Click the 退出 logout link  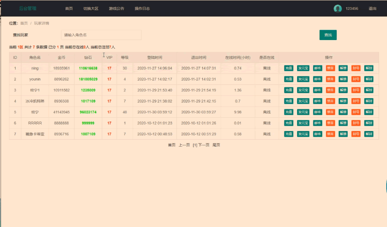point(372,9)
